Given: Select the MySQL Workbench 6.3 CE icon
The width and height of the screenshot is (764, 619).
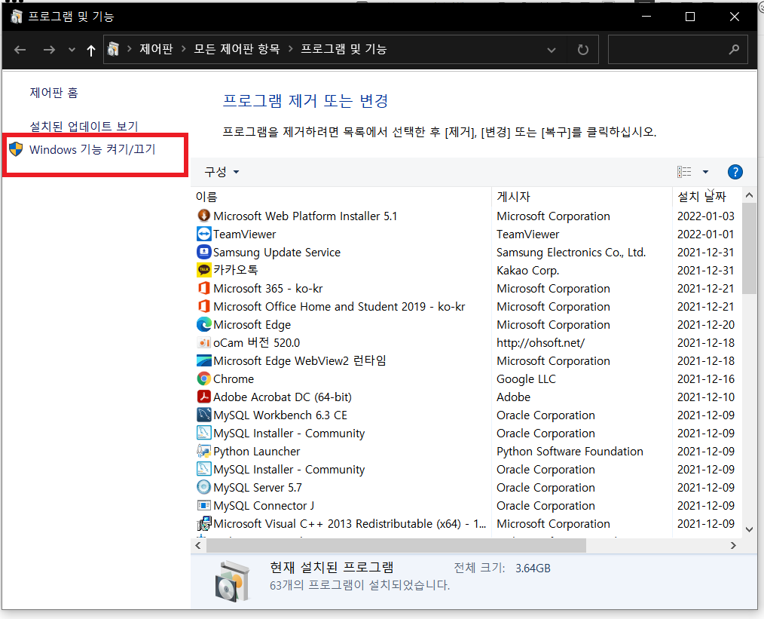Looking at the screenshot, I should pyautogui.click(x=203, y=415).
